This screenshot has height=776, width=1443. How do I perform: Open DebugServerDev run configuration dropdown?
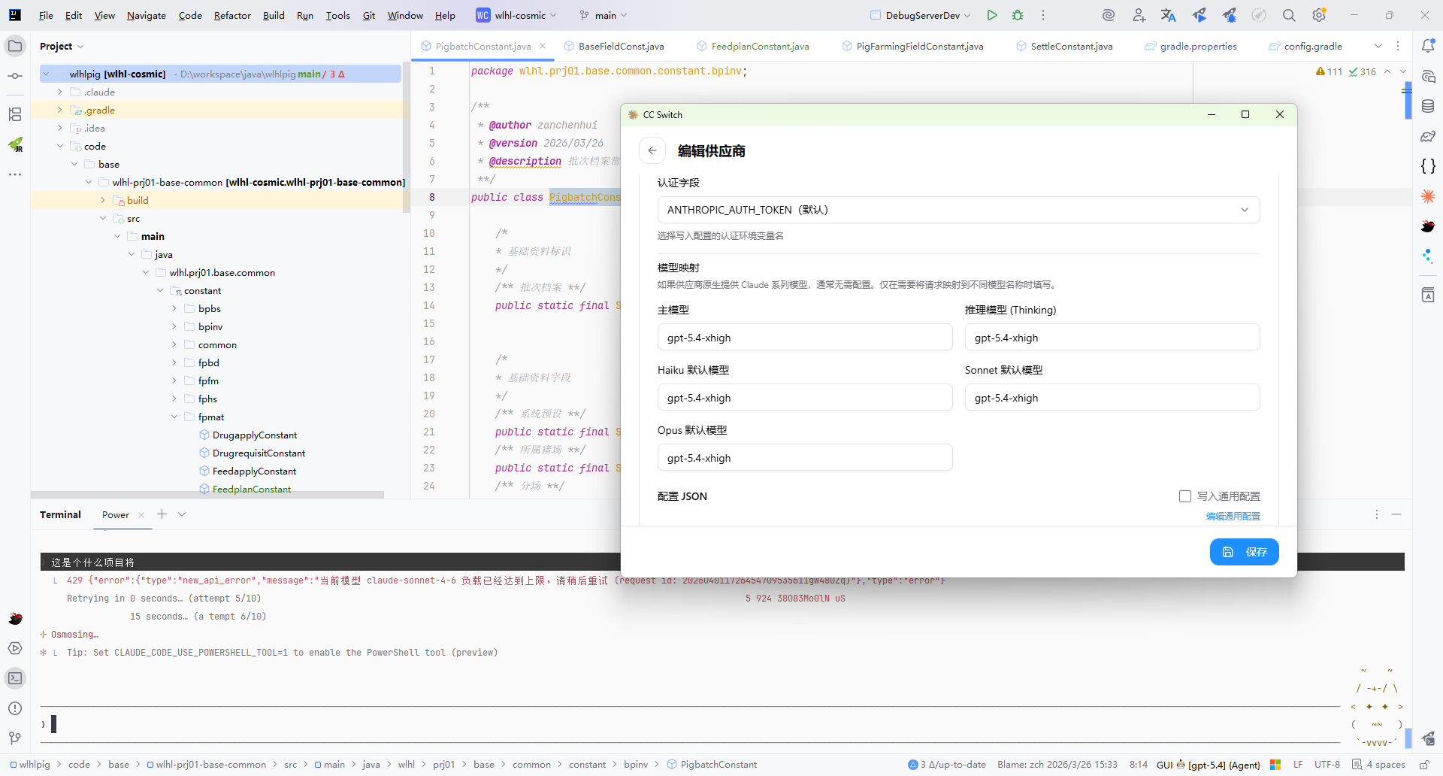tap(921, 15)
